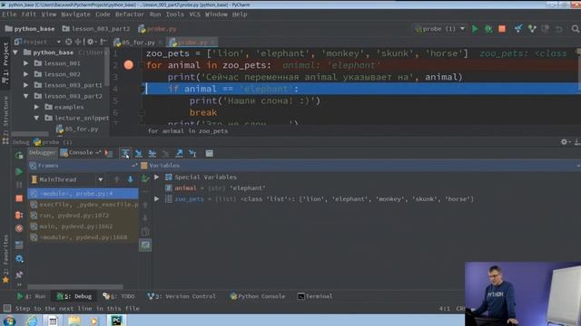This screenshot has height=326, width=581.
Task: Click Step Over debugger icon
Action: pyautogui.click(x=125, y=153)
